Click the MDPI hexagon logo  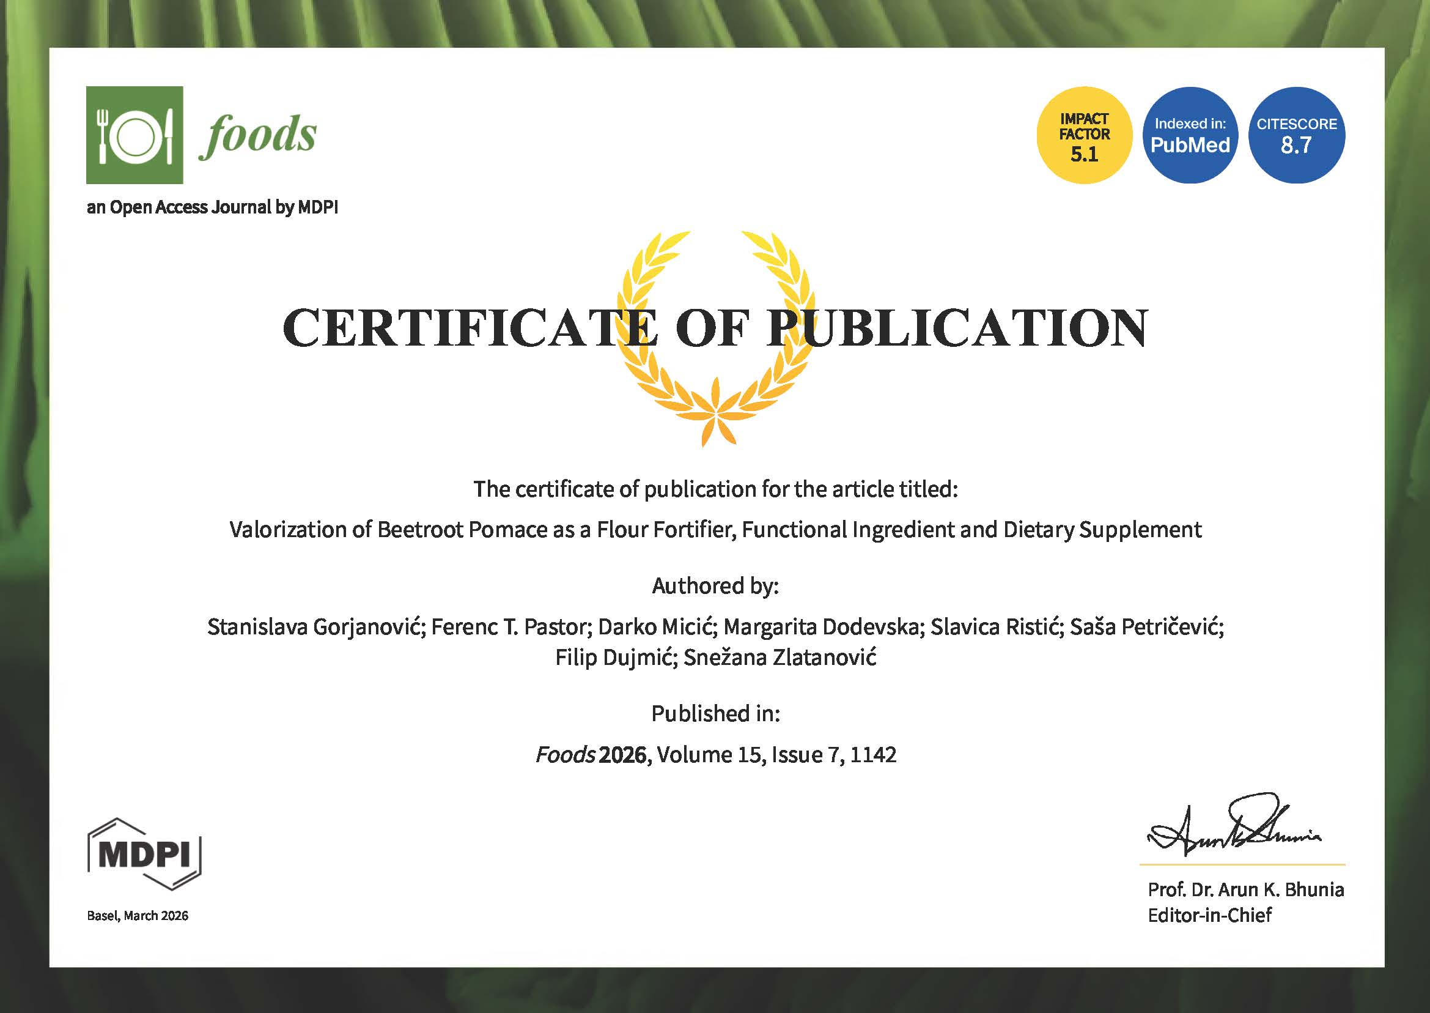[x=144, y=854]
